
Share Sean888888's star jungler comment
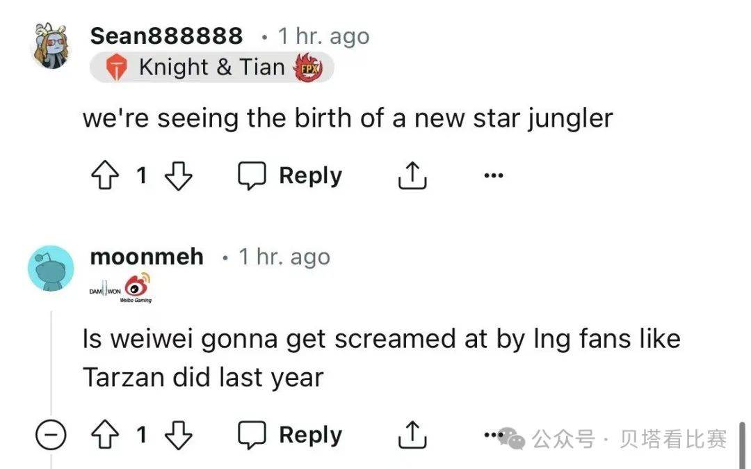pos(412,176)
